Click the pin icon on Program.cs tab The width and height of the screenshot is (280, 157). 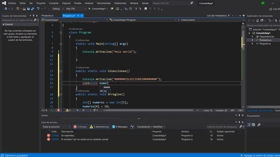click(78, 16)
